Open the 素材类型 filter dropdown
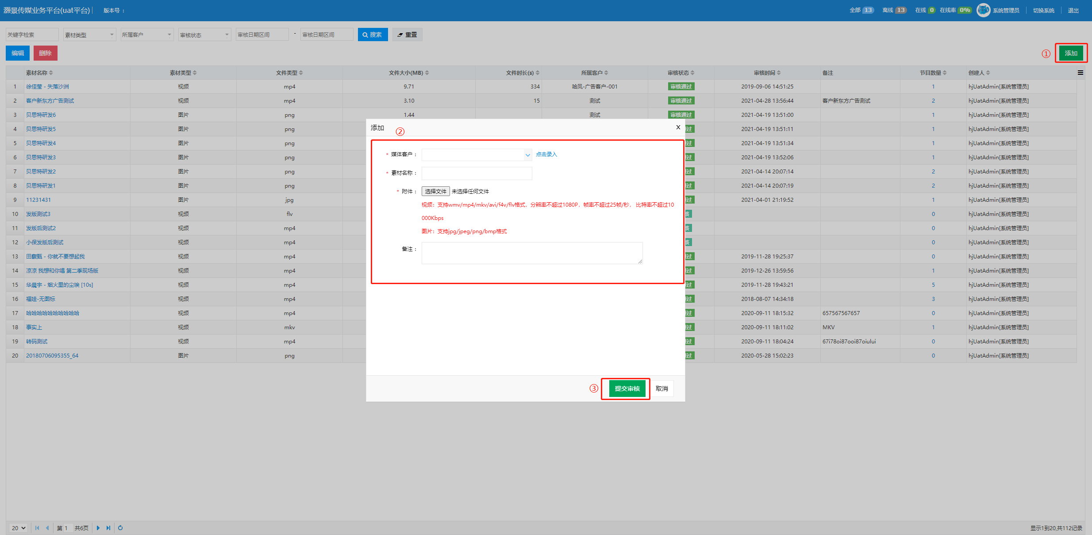 click(89, 35)
